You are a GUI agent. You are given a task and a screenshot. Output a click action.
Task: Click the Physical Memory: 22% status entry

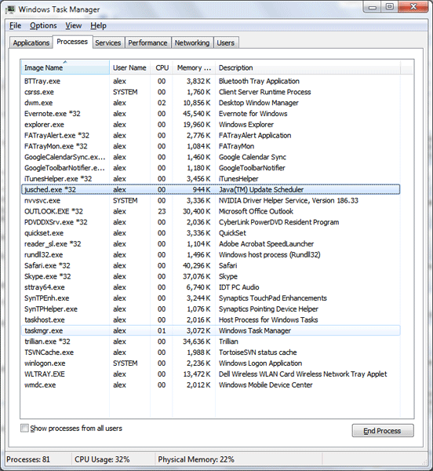tap(196, 459)
